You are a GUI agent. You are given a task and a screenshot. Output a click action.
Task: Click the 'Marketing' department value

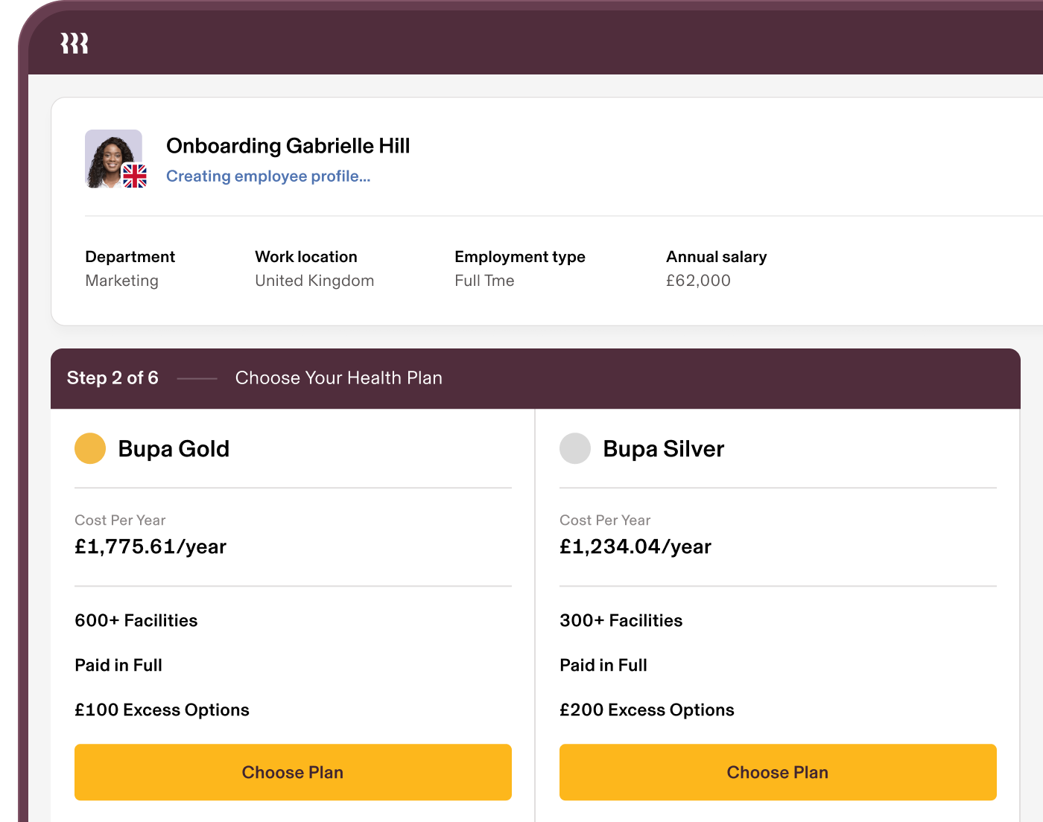(122, 281)
